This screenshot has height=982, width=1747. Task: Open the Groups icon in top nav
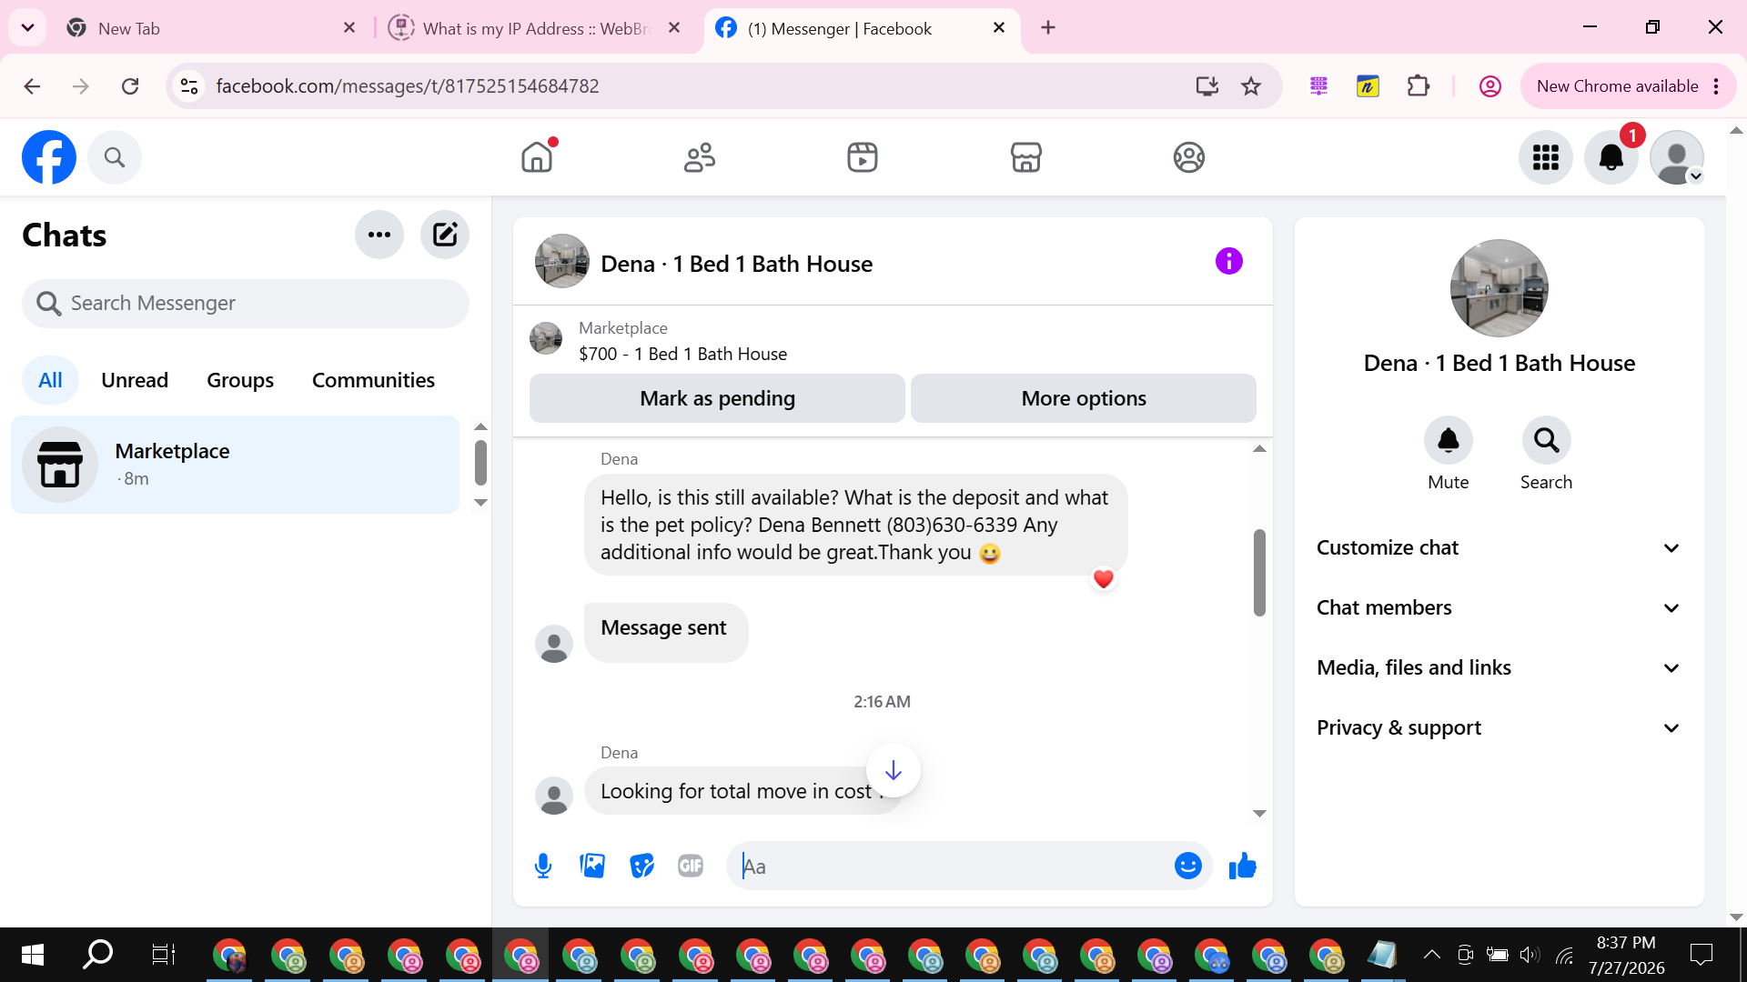pyautogui.click(x=1188, y=157)
